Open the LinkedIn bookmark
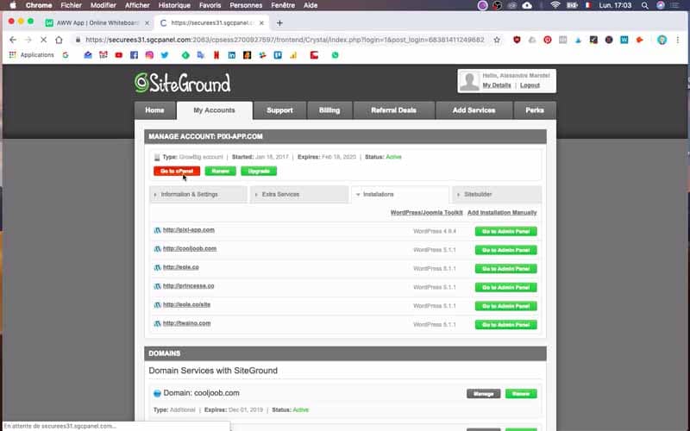The height and width of the screenshot is (431, 690). tap(232, 55)
